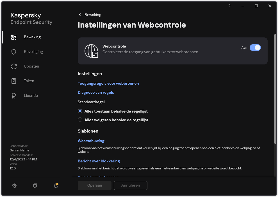Open Bewaking section in the sidebar
Image resolution: width=278 pixels, height=197 pixels.
point(32,37)
